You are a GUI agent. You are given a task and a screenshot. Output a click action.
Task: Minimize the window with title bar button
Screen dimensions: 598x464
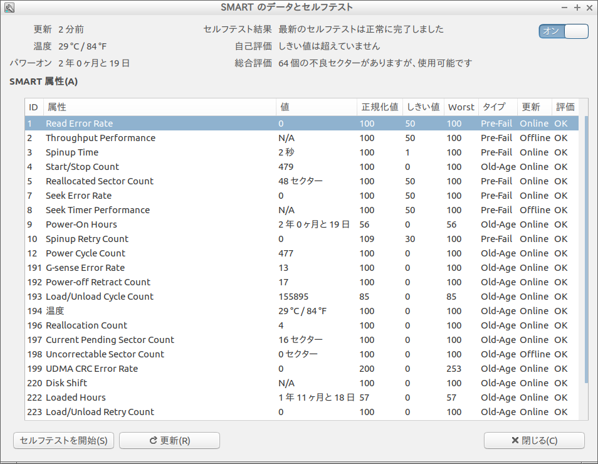[x=564, y=8]
